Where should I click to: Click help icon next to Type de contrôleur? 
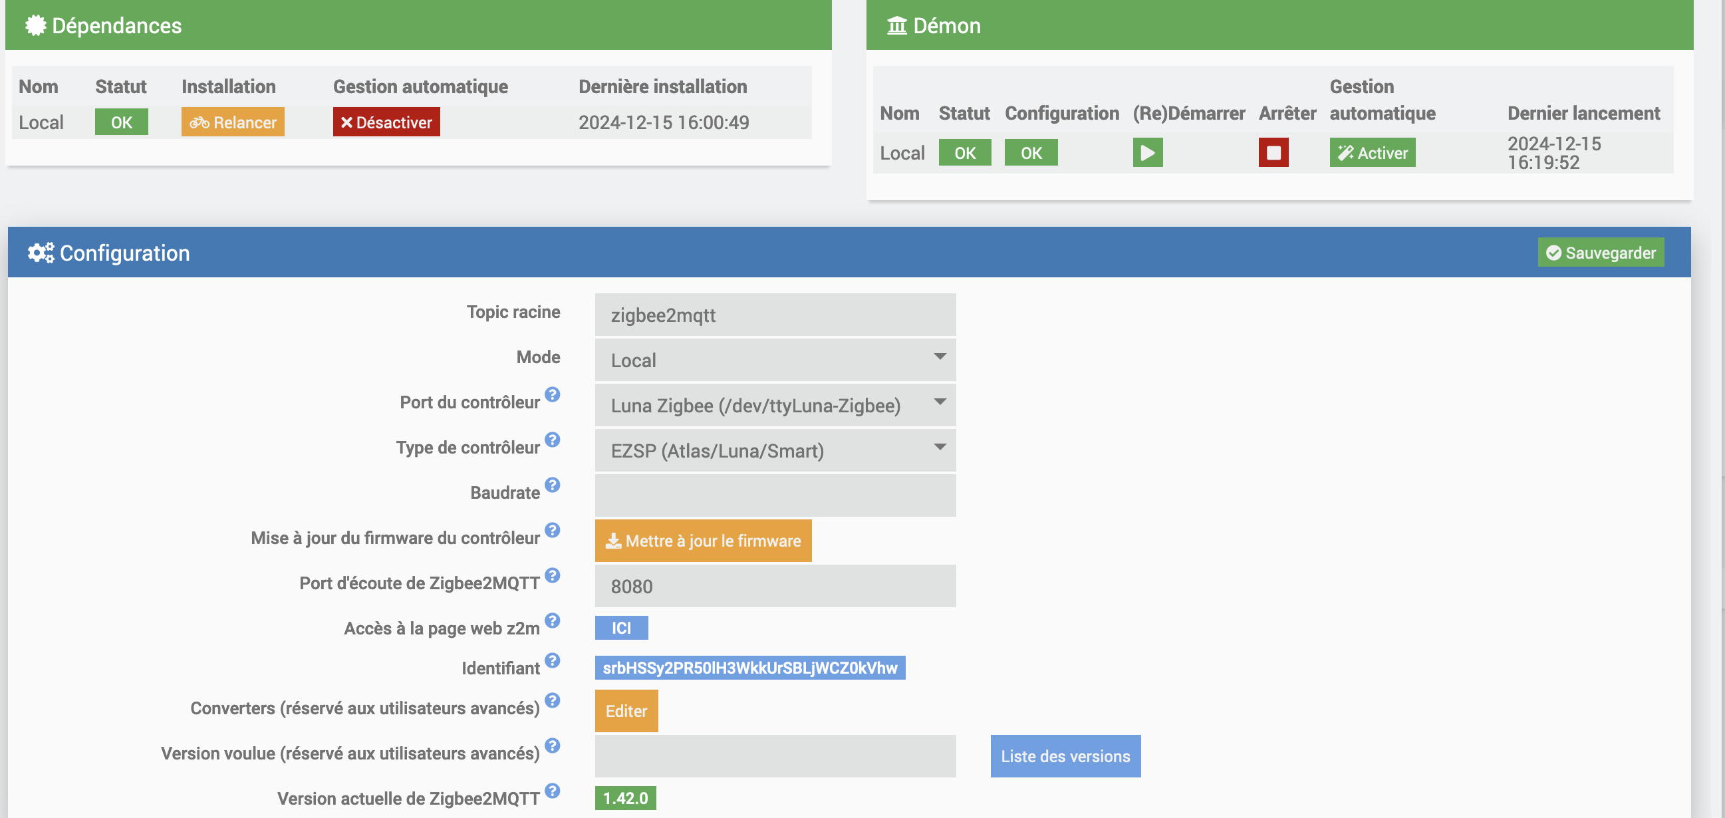(552, 440)
